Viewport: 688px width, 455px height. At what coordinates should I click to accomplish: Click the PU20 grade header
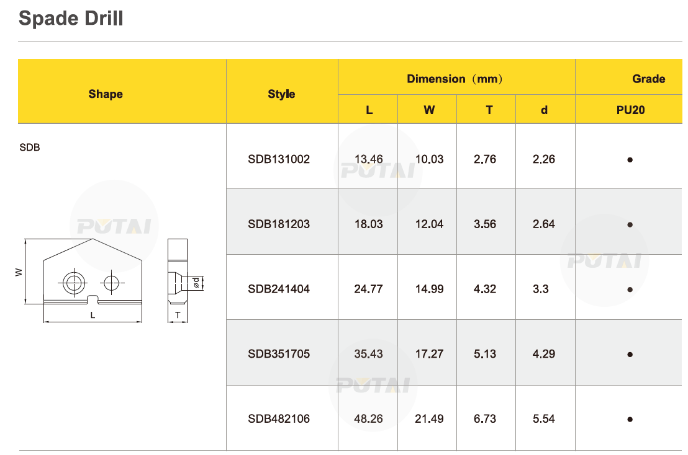(631, 110)
